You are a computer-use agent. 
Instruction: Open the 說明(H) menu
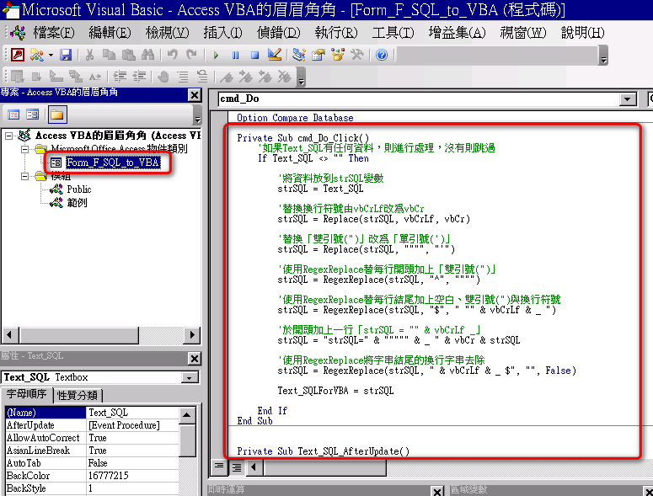click(582, 33)
